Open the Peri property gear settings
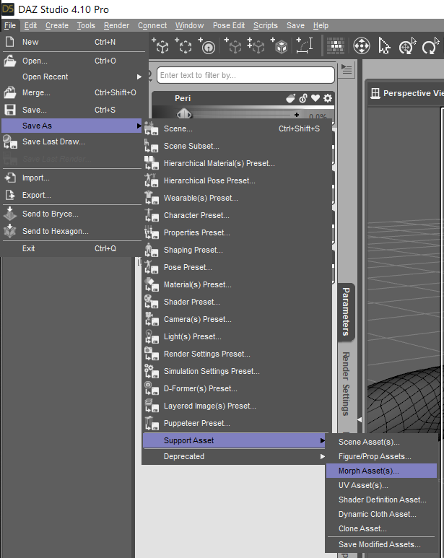The image size is (444, 558). point(328,98)
